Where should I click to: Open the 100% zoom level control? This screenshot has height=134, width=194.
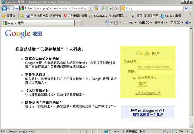point(181,131)
